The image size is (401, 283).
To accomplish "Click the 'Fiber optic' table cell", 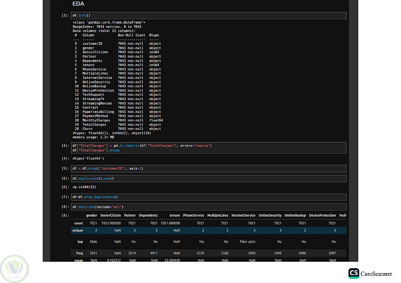I will 247,242.
